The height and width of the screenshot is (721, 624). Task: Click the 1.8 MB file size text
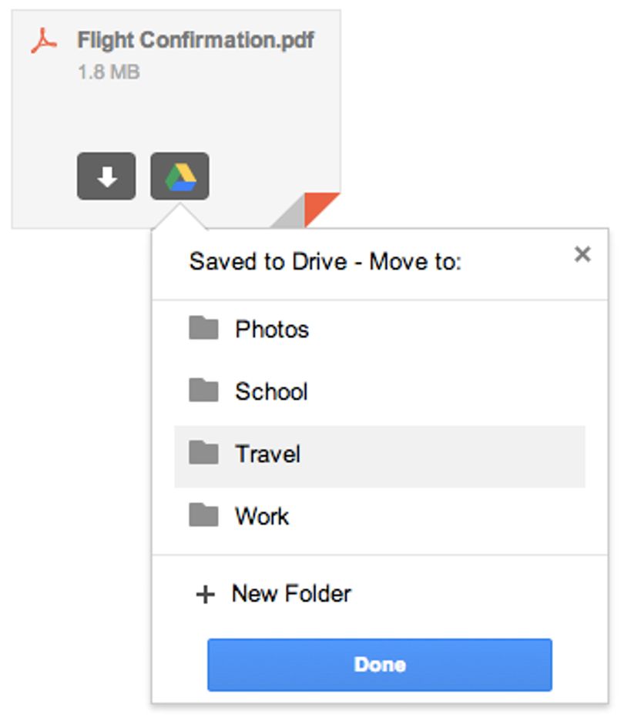(109, 72)
